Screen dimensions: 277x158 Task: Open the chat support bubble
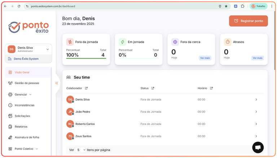[258, 147]
